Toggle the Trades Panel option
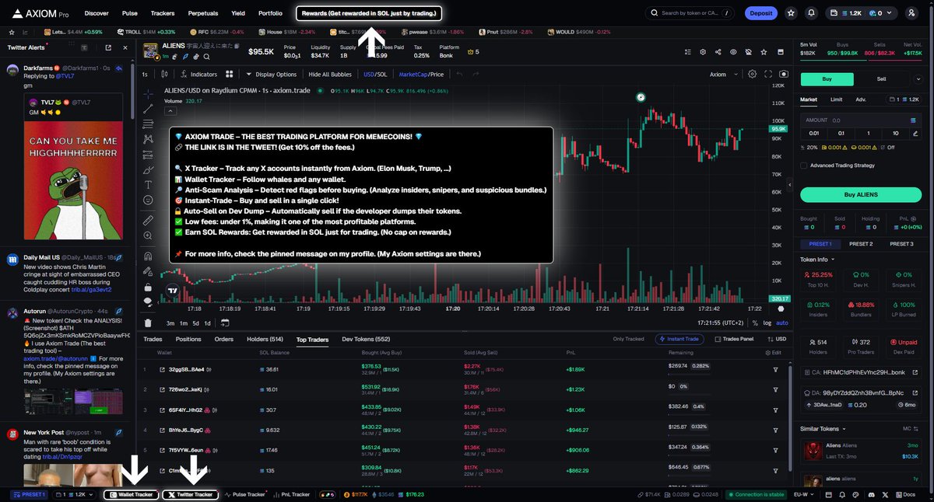Screen dimensions: 934x502 pos(734,339)
